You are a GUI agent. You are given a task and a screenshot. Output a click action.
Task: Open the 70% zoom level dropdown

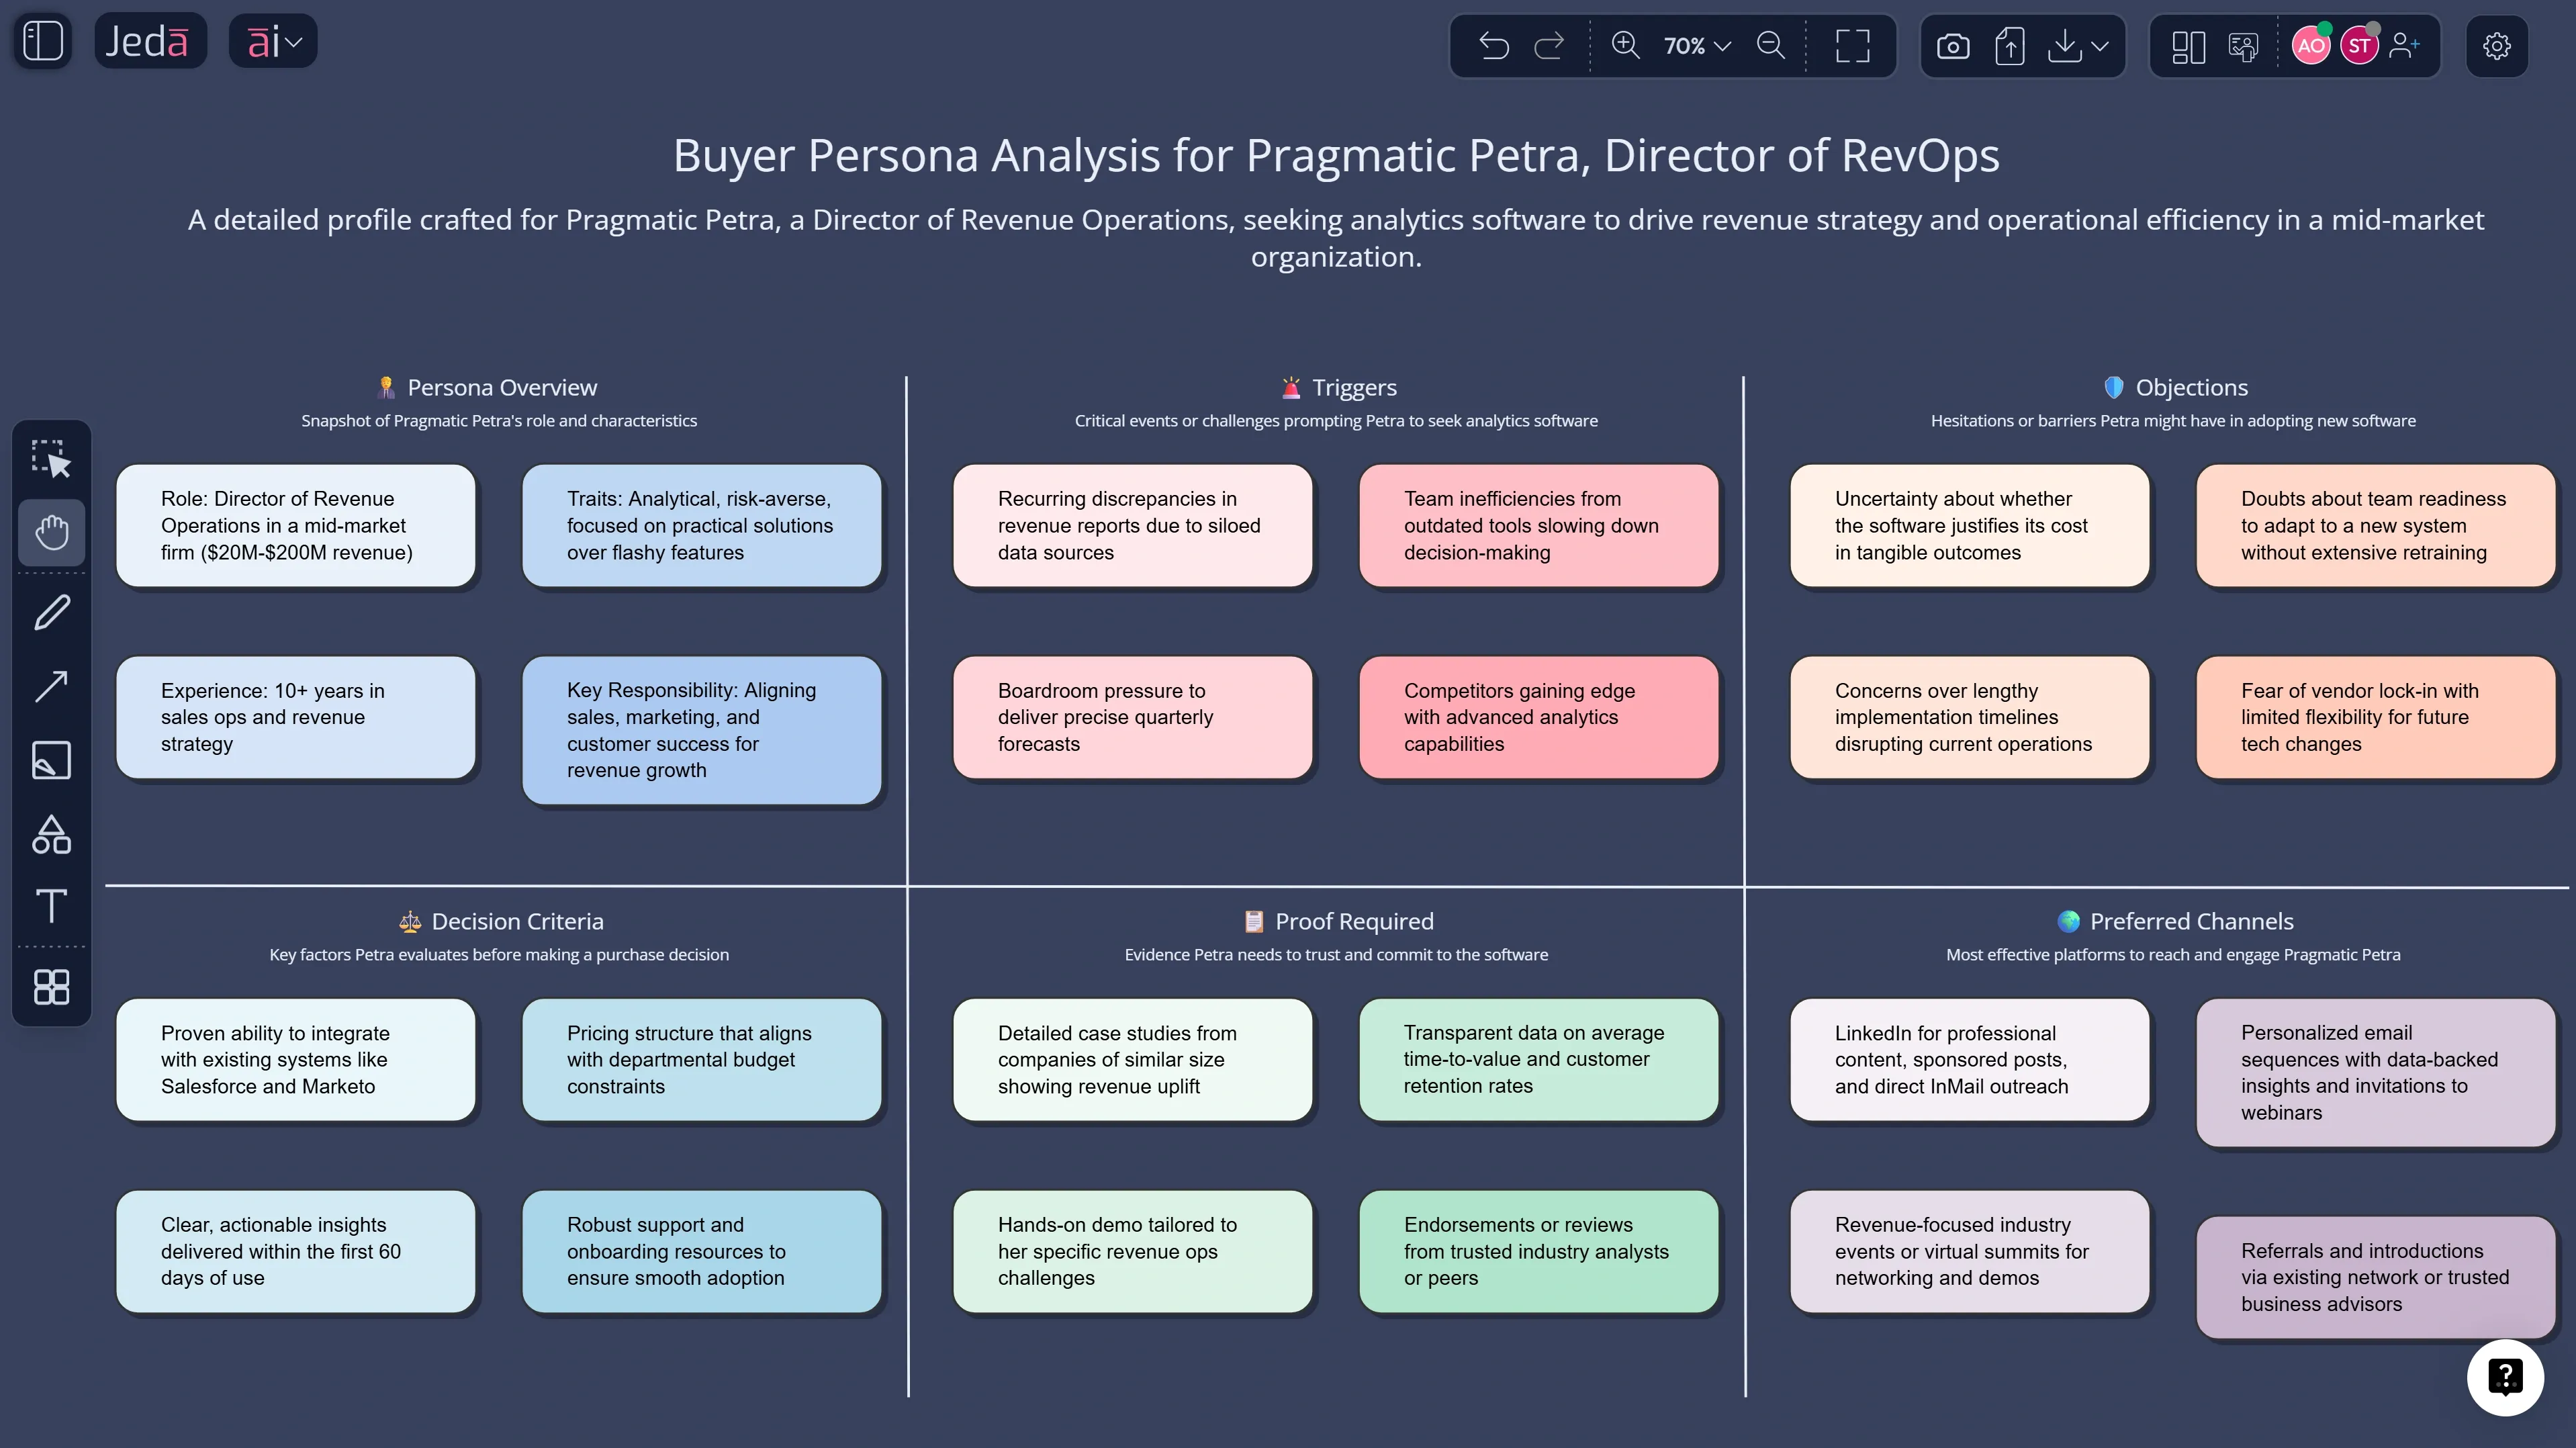click(x=1693, y=45)
